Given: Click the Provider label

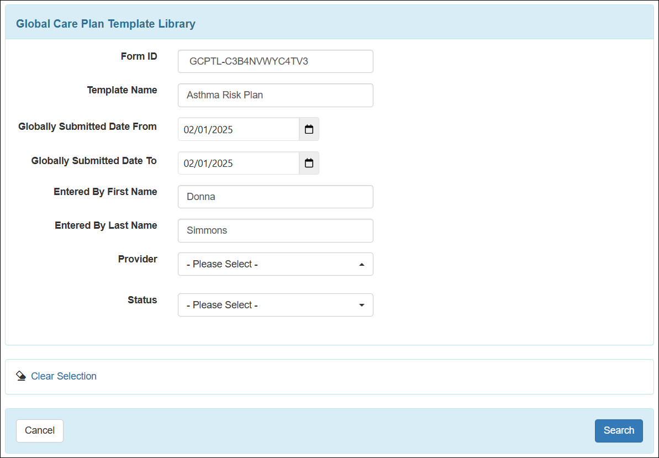Looking at the screenshot, I should (138, 259).
